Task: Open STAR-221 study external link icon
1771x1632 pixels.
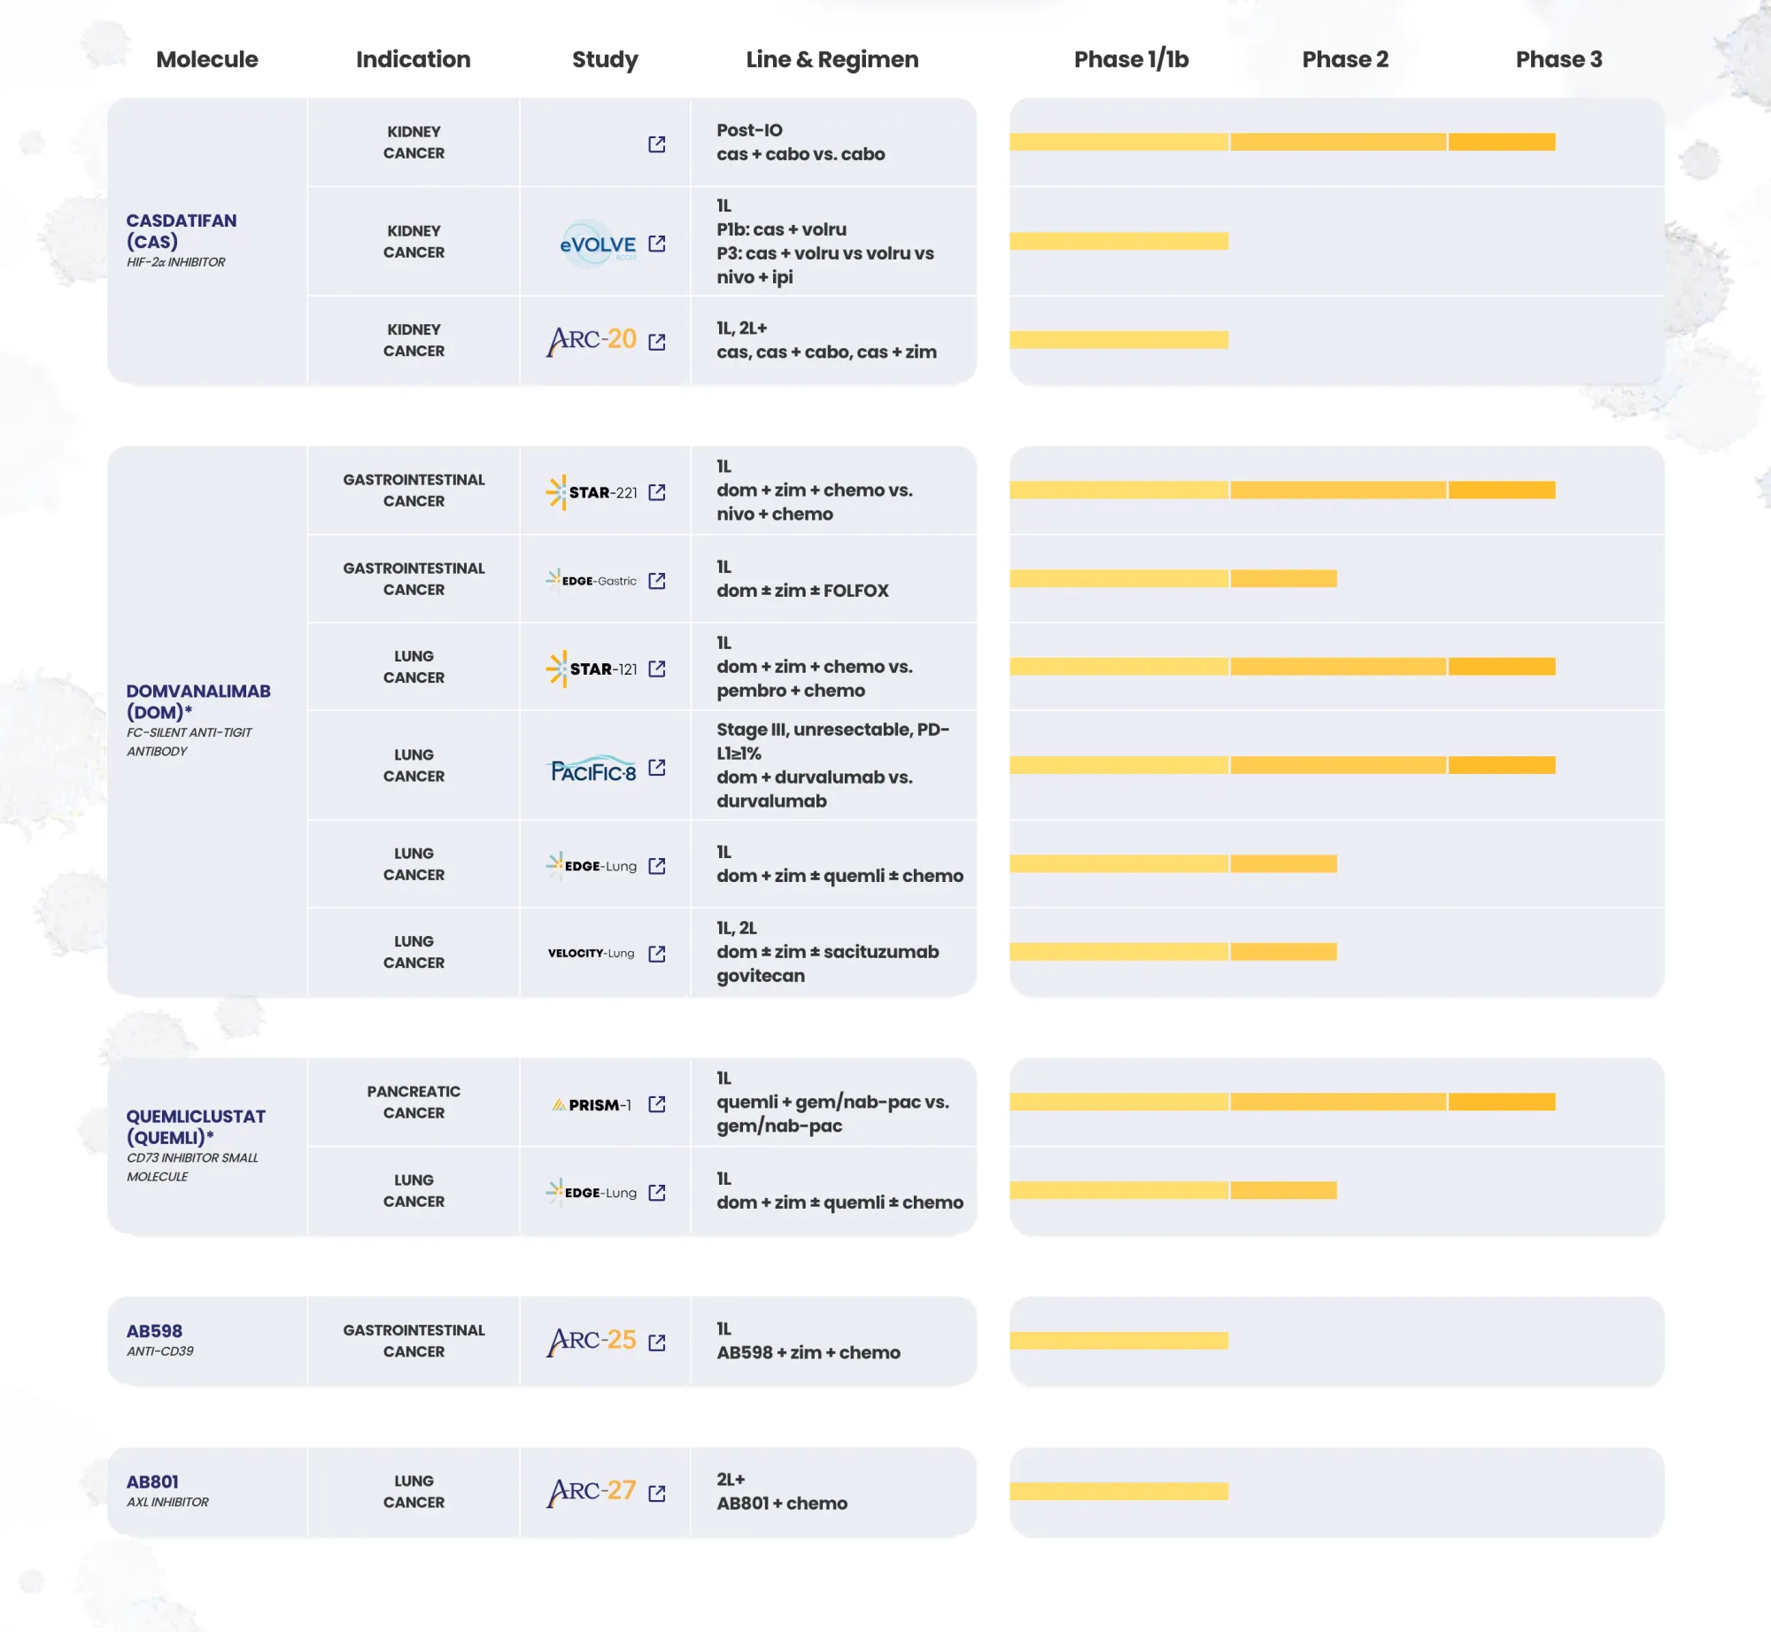Action: (657, 492)
